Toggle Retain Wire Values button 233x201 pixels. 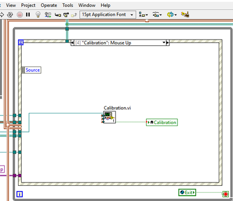[x=48, y=15]
